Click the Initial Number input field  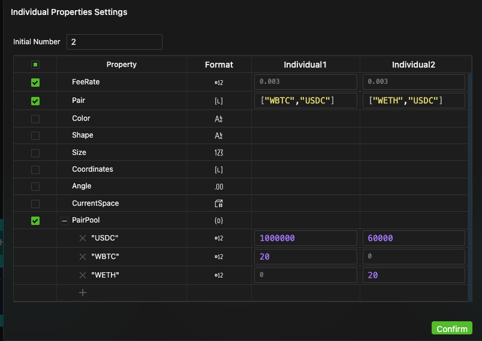[114, 42]
